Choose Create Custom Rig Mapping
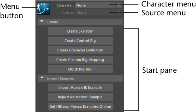196x112 pixels. [x=80, y=60]
